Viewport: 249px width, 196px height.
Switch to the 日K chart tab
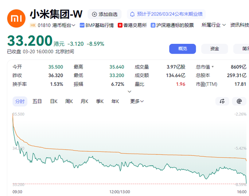[x=54, y=101]
